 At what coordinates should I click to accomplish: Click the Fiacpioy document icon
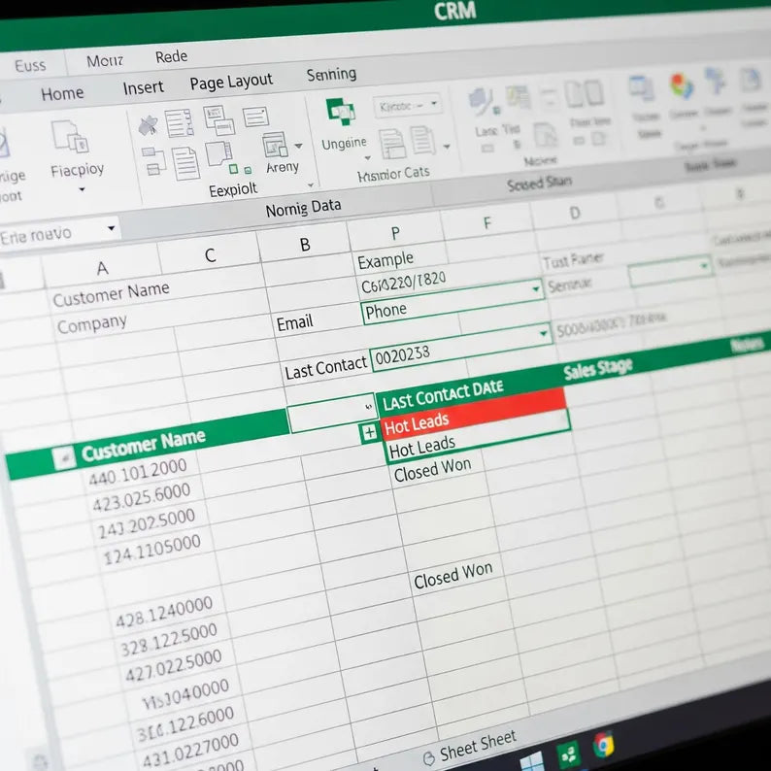[70, 137]
